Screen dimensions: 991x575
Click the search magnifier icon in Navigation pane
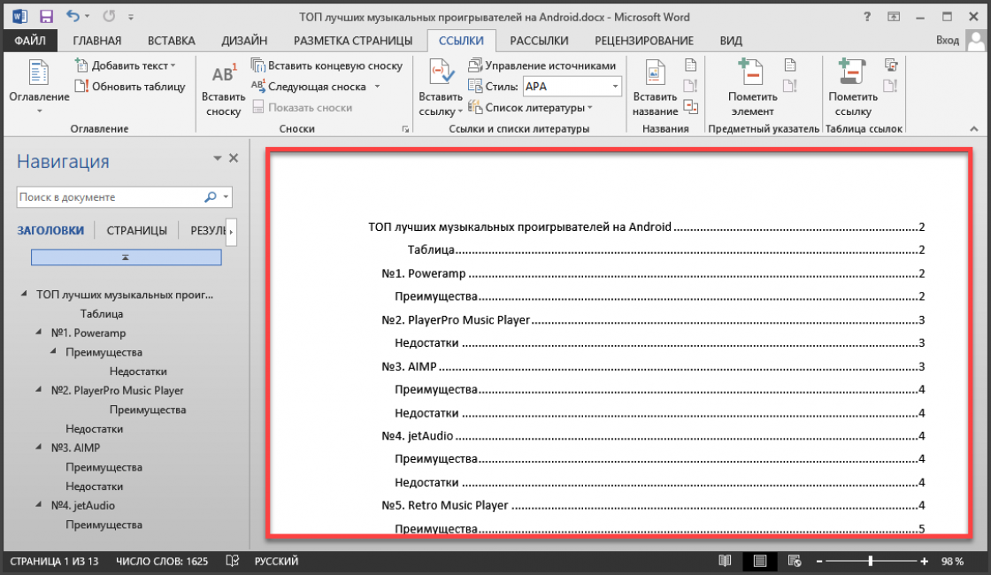(x=210, y=197)
